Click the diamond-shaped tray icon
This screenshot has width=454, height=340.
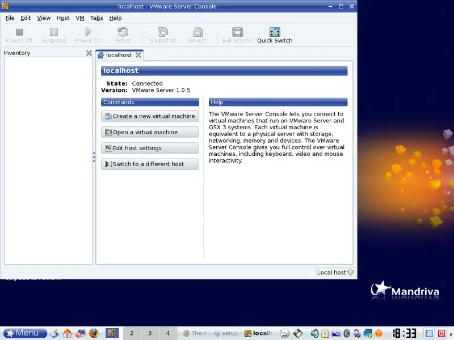pos(298,333)
